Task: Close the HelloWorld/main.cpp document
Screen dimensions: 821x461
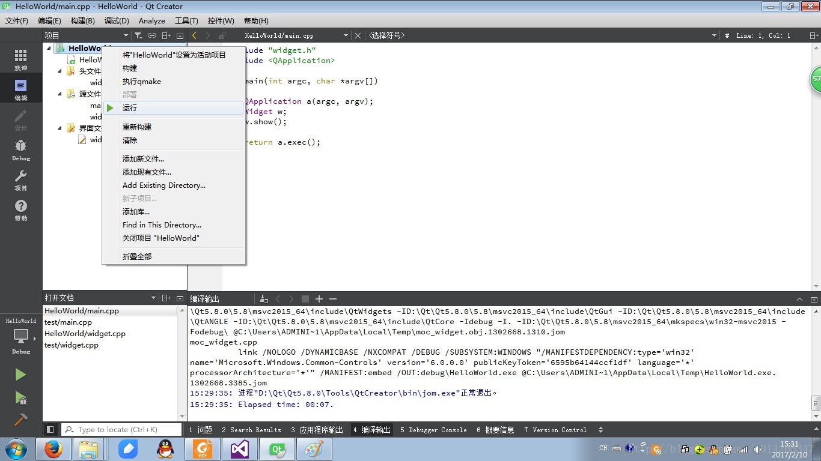Action: tap(358, 35)
